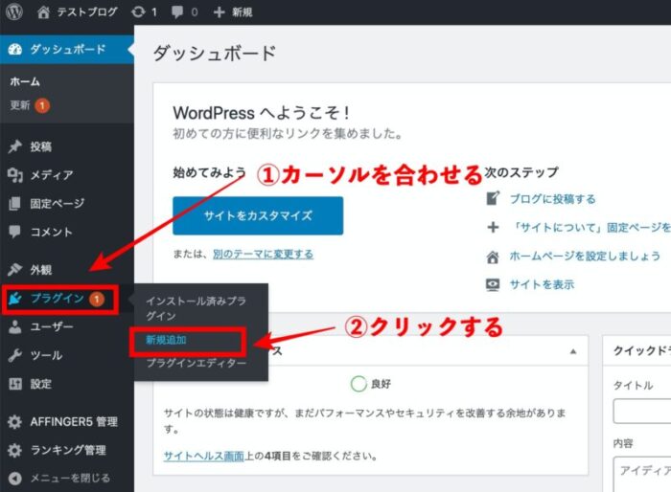The image size is (671, 492).
Task: Click the edit icon beside ブログに投稿する
Action: click(x=493, y=198)
